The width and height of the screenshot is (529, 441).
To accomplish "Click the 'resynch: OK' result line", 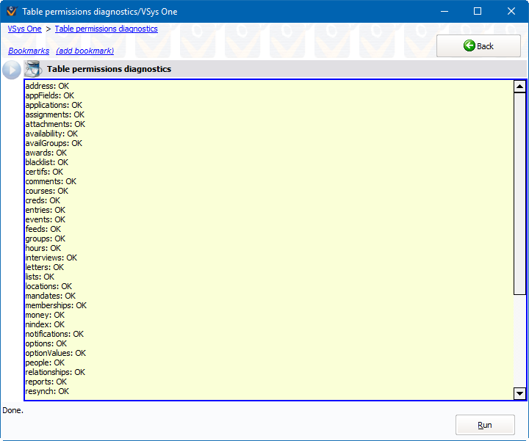I will [x=47, y=391].
